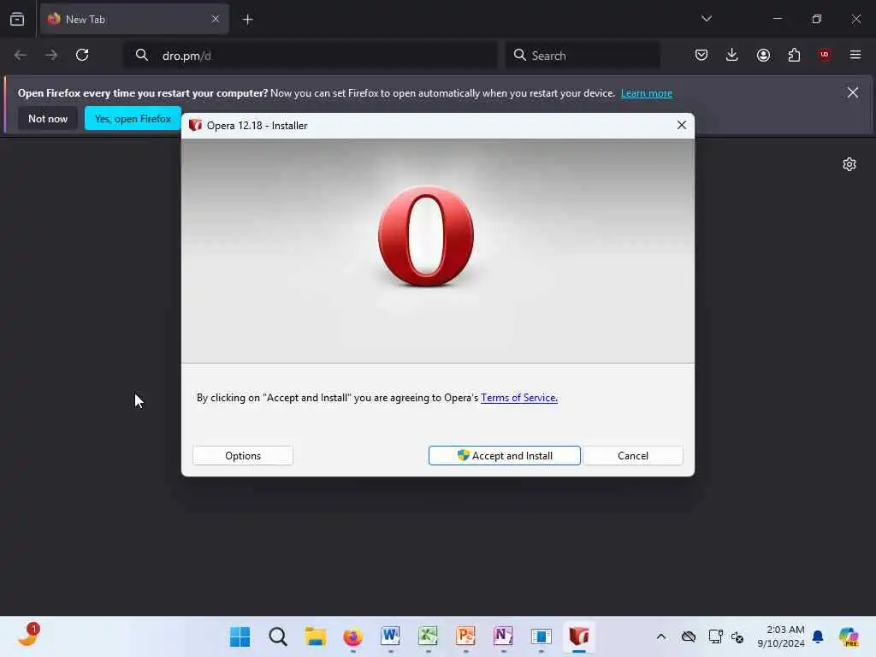The width and height of the screenshot is (876, 657).
Task: Click into the Firefox Search box
Action: pyautogui.click(x=583, y=56)
